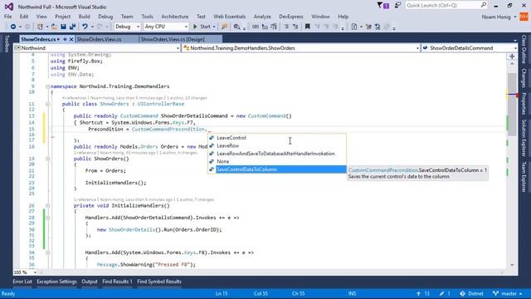Open the Architecture menu
Image resolution: width=531 pixels, height=299 pixels.
point(175,17)
